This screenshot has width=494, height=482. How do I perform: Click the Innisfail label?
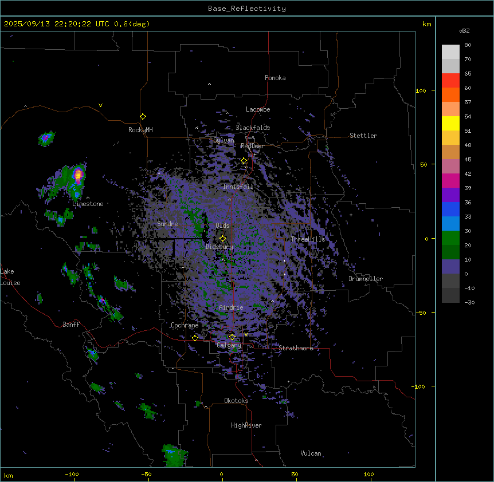tap(238, 187)
